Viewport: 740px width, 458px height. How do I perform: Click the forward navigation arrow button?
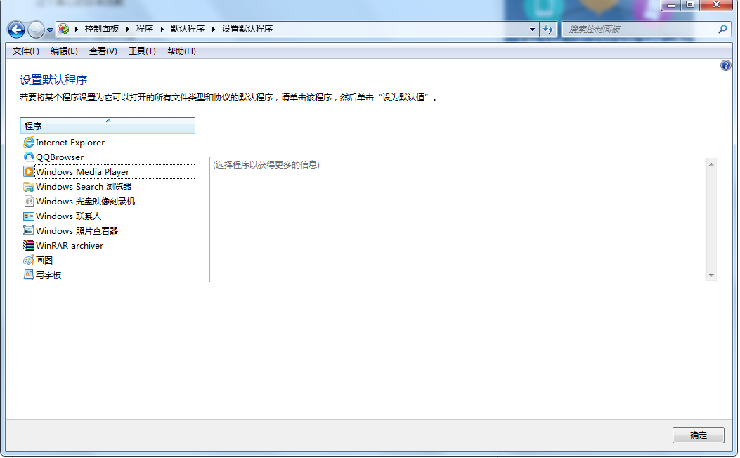(36, 30)
